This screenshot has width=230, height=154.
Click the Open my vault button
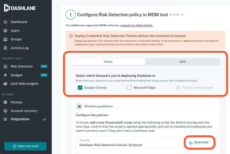[x=25, y=146]
